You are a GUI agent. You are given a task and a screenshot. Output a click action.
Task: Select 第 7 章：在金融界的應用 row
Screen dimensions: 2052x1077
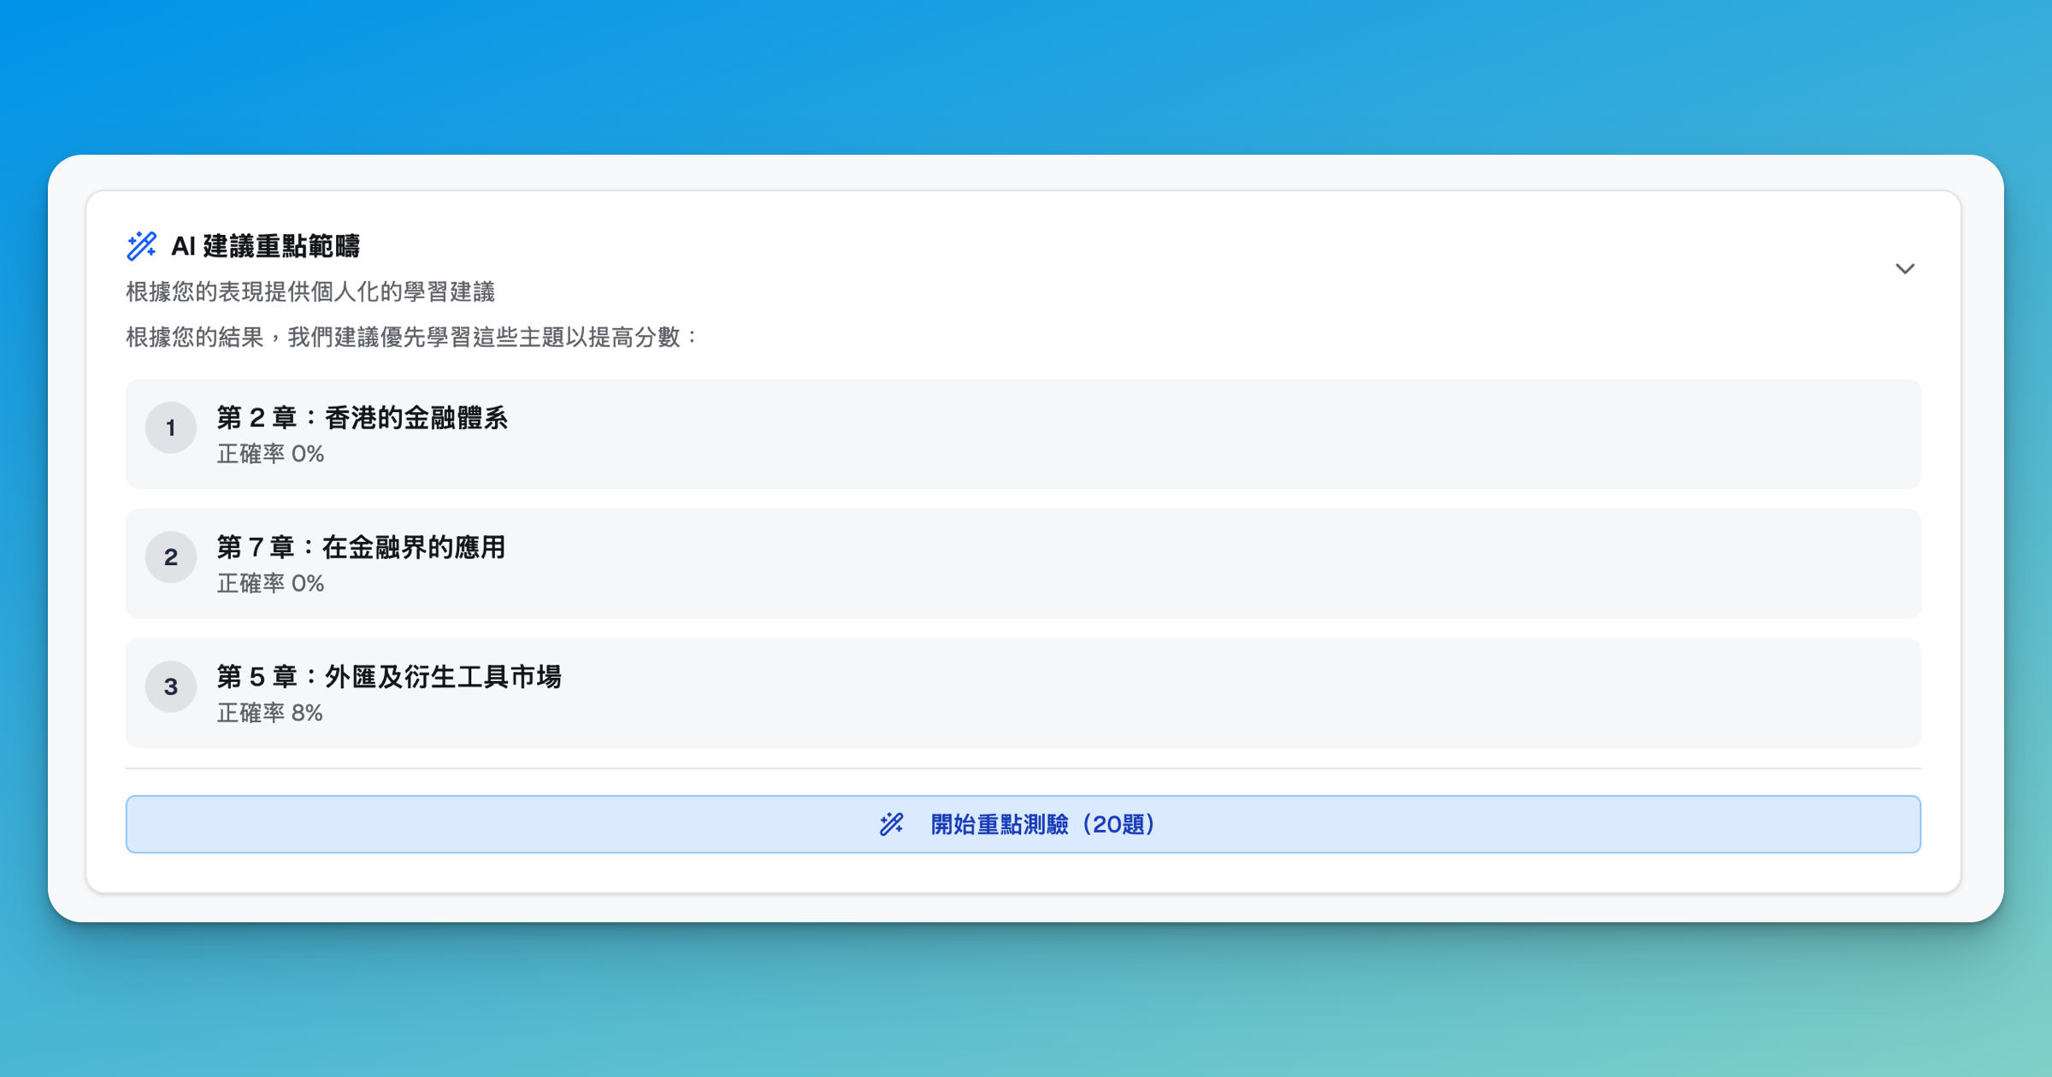(1023, 564)
